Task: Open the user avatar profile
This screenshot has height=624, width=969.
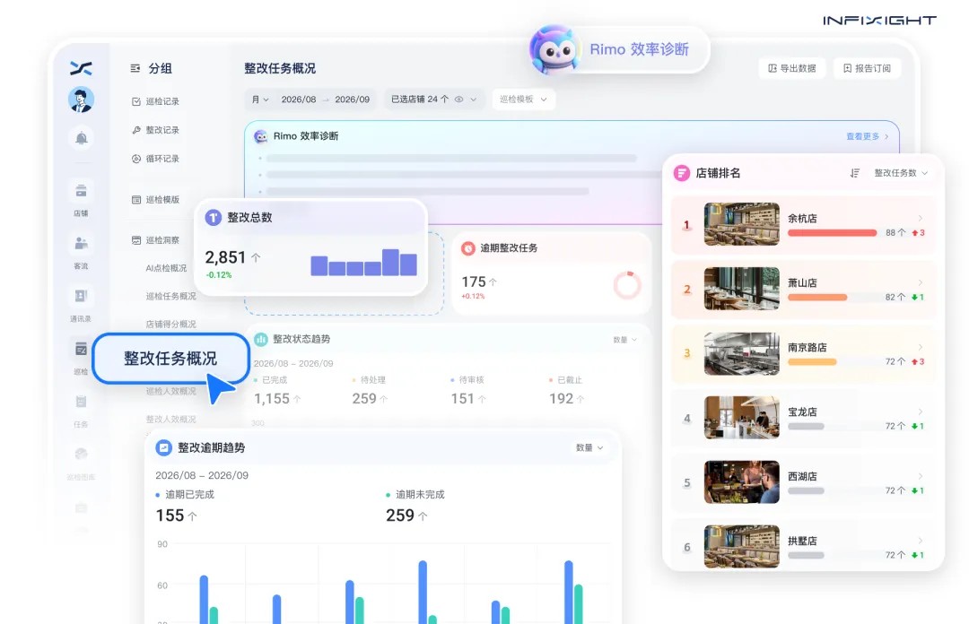Action: coord(81,100)
